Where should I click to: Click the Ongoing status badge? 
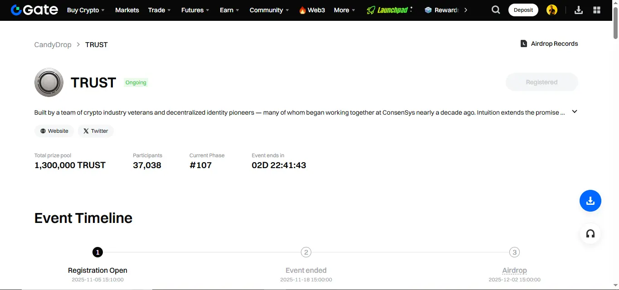coord(136,82)
